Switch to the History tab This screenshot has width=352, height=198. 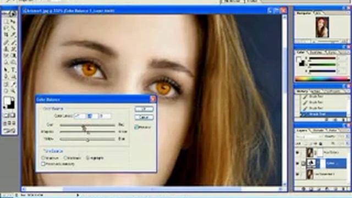coord(302,91)
